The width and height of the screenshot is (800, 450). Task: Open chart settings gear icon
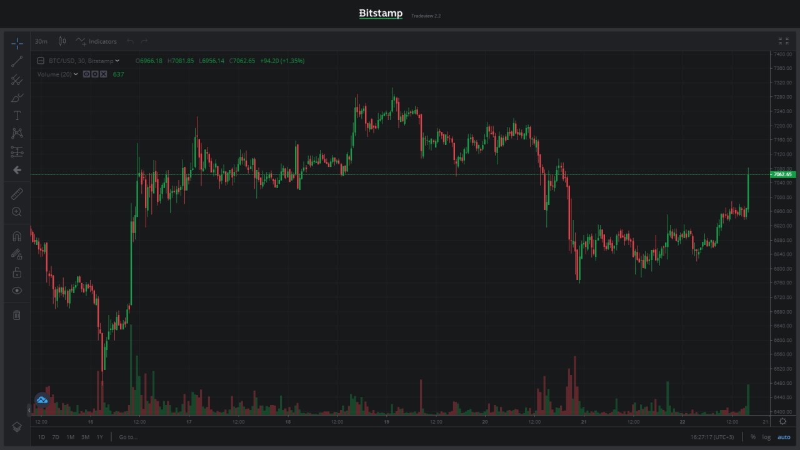(782, 421)
